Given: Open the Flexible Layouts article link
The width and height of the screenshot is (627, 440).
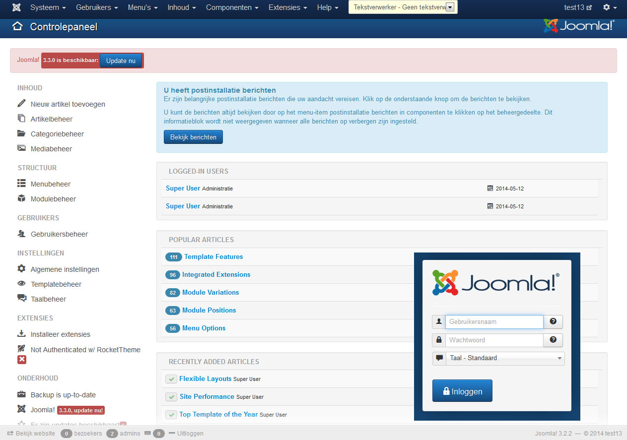Looking at the screenshot, I should [206, 378].
